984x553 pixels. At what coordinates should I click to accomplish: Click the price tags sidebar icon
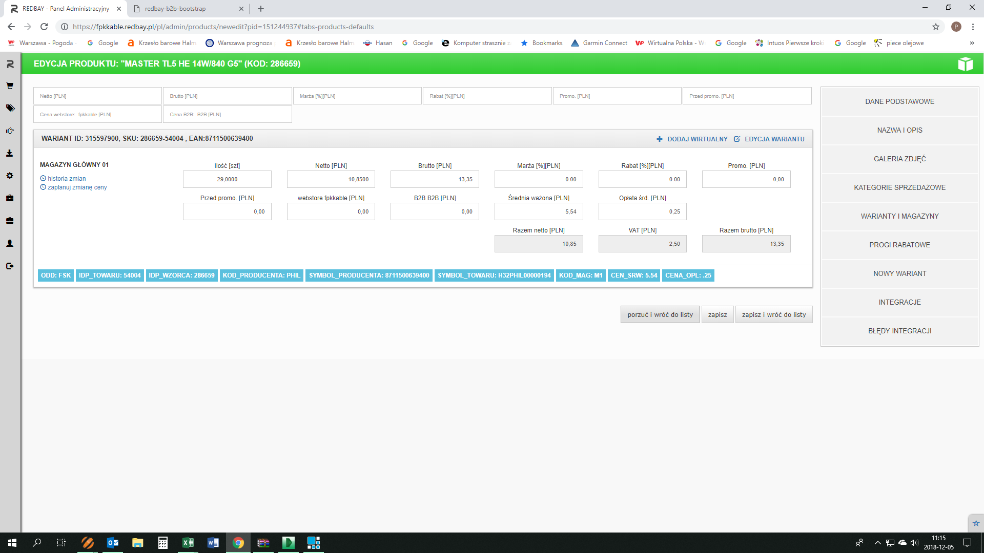(x=10, y=108)
